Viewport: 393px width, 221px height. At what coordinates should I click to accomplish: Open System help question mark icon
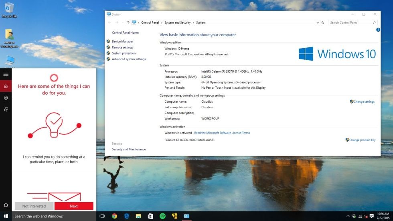pyautogui.click(x=378, y=30)
